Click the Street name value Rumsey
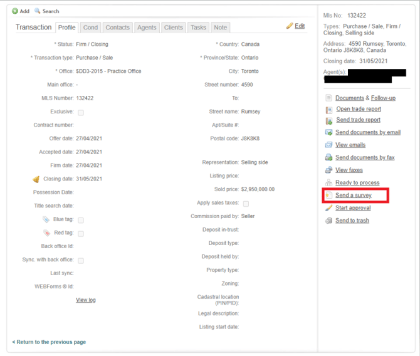Screen dimensions: 420x356 [x=251, y=112]
